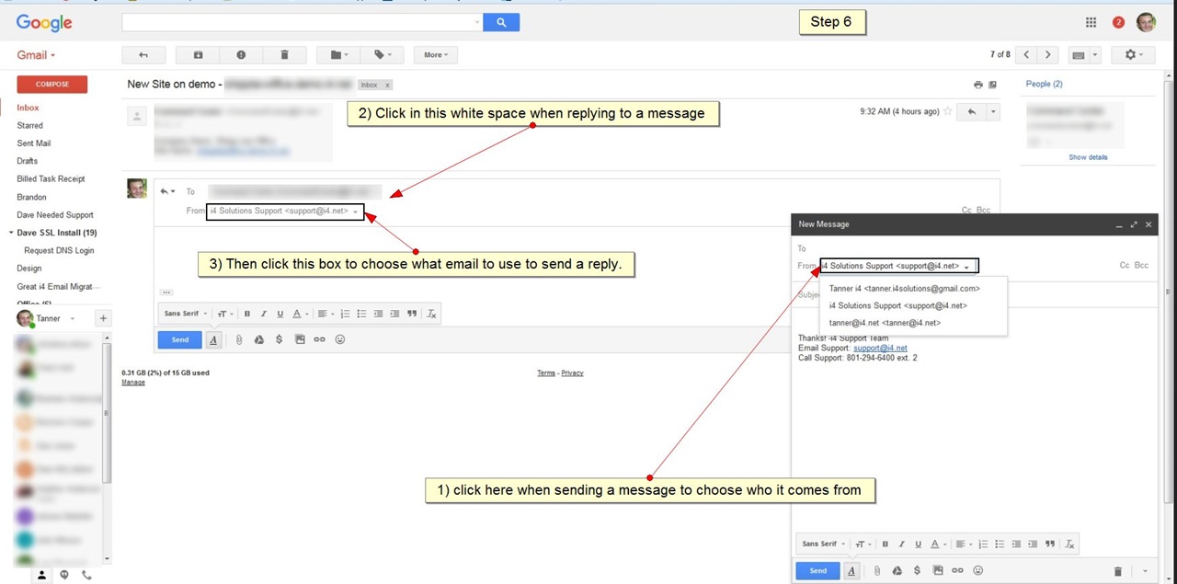Open the Inbox folder
Image resolution: width=1177 pixels, height=584 pixels.
click(28, 108)
